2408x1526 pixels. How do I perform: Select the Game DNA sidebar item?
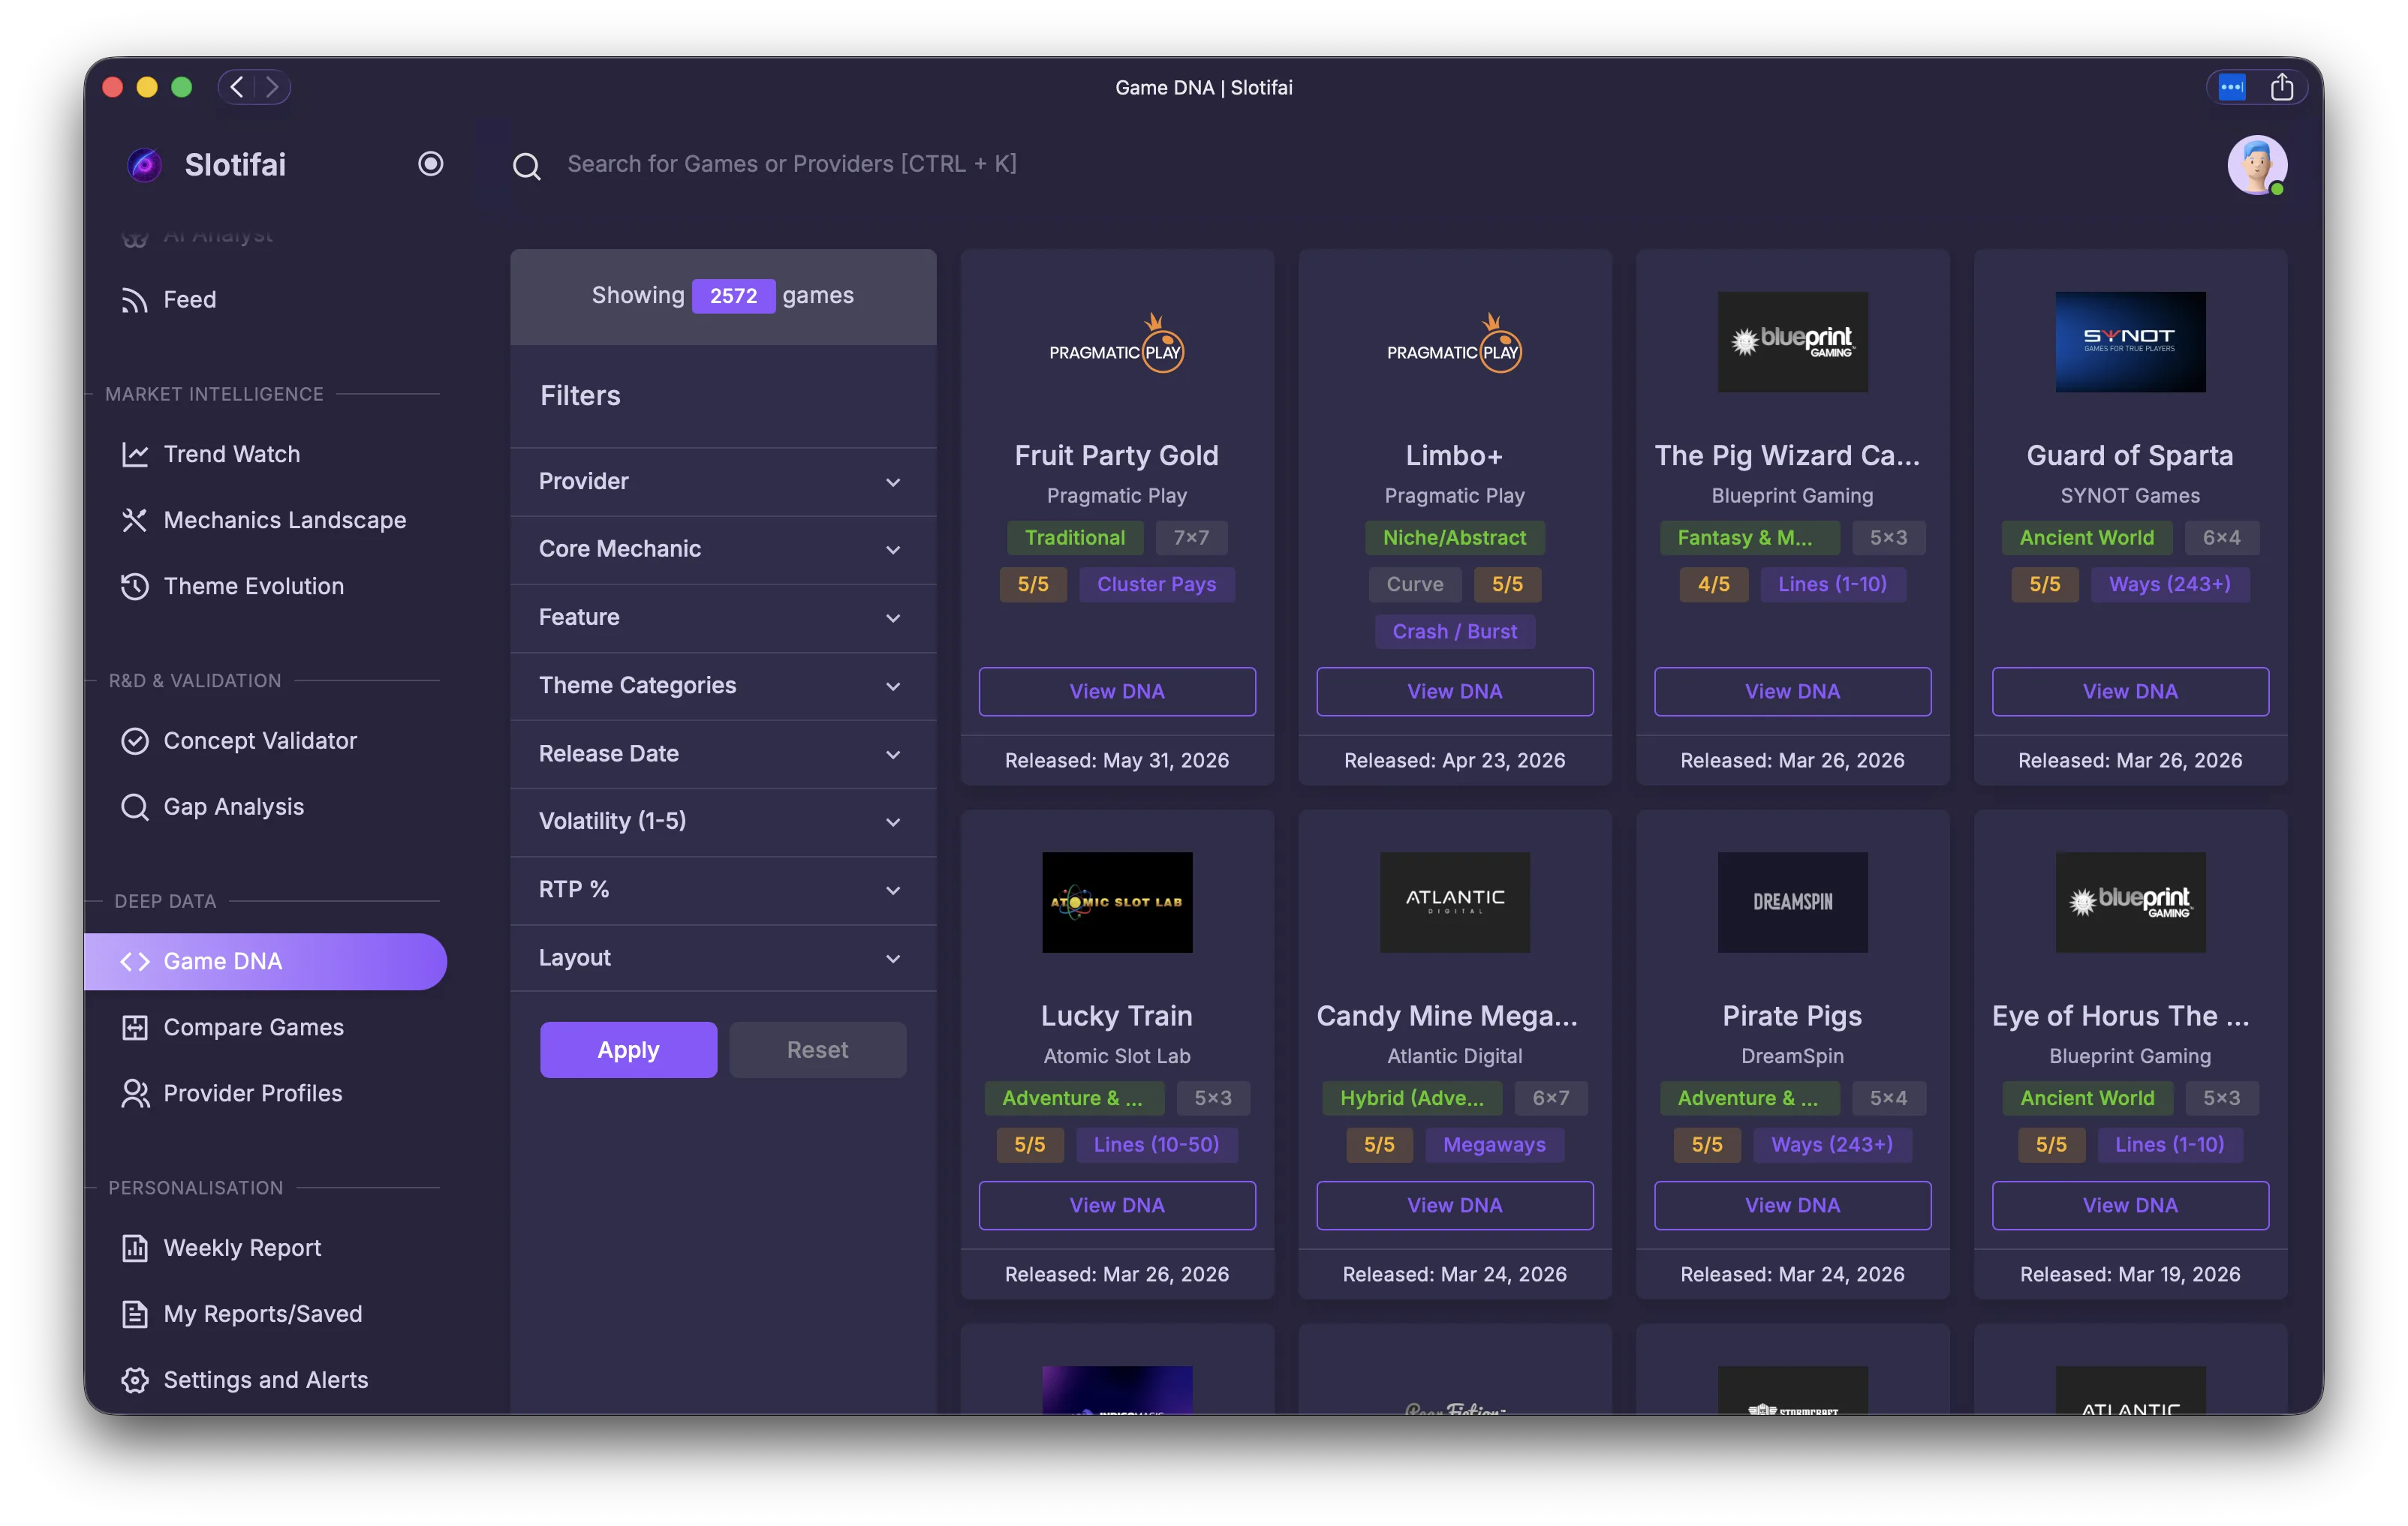pos(265,961)
